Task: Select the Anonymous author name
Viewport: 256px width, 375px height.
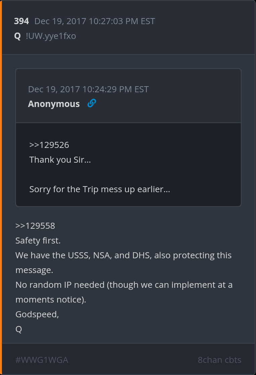Action: [54, 104]
